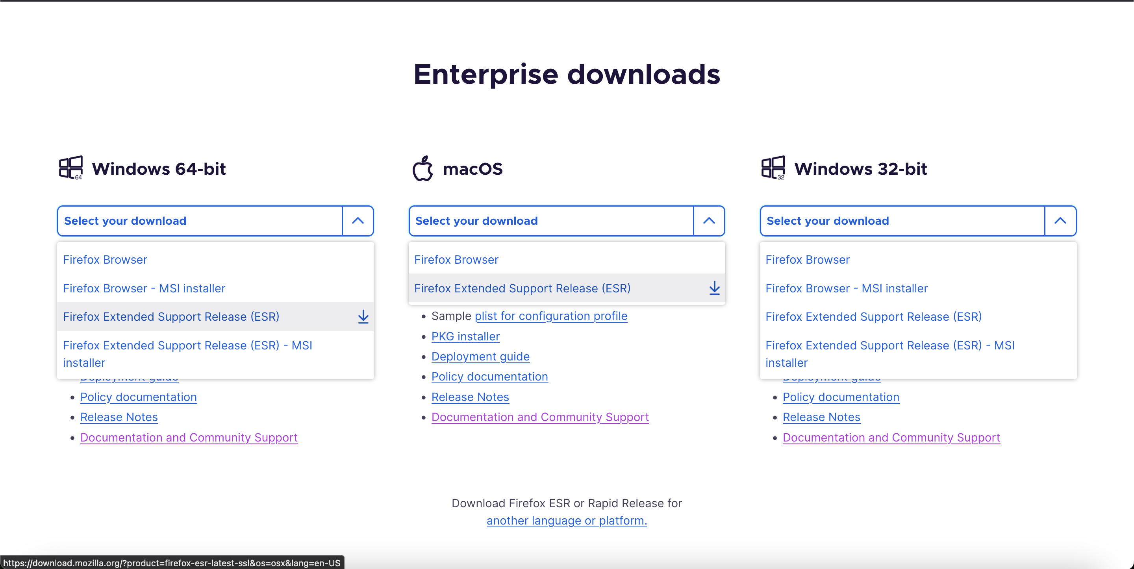
Task: Choose Firefox Browser in macOS list
Action: [x=567, y=260]
